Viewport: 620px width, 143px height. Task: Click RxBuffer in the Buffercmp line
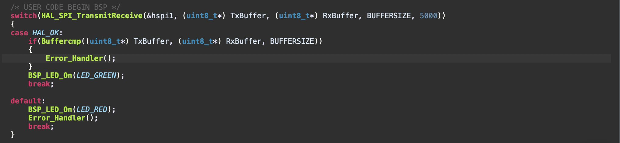point(243,41)
